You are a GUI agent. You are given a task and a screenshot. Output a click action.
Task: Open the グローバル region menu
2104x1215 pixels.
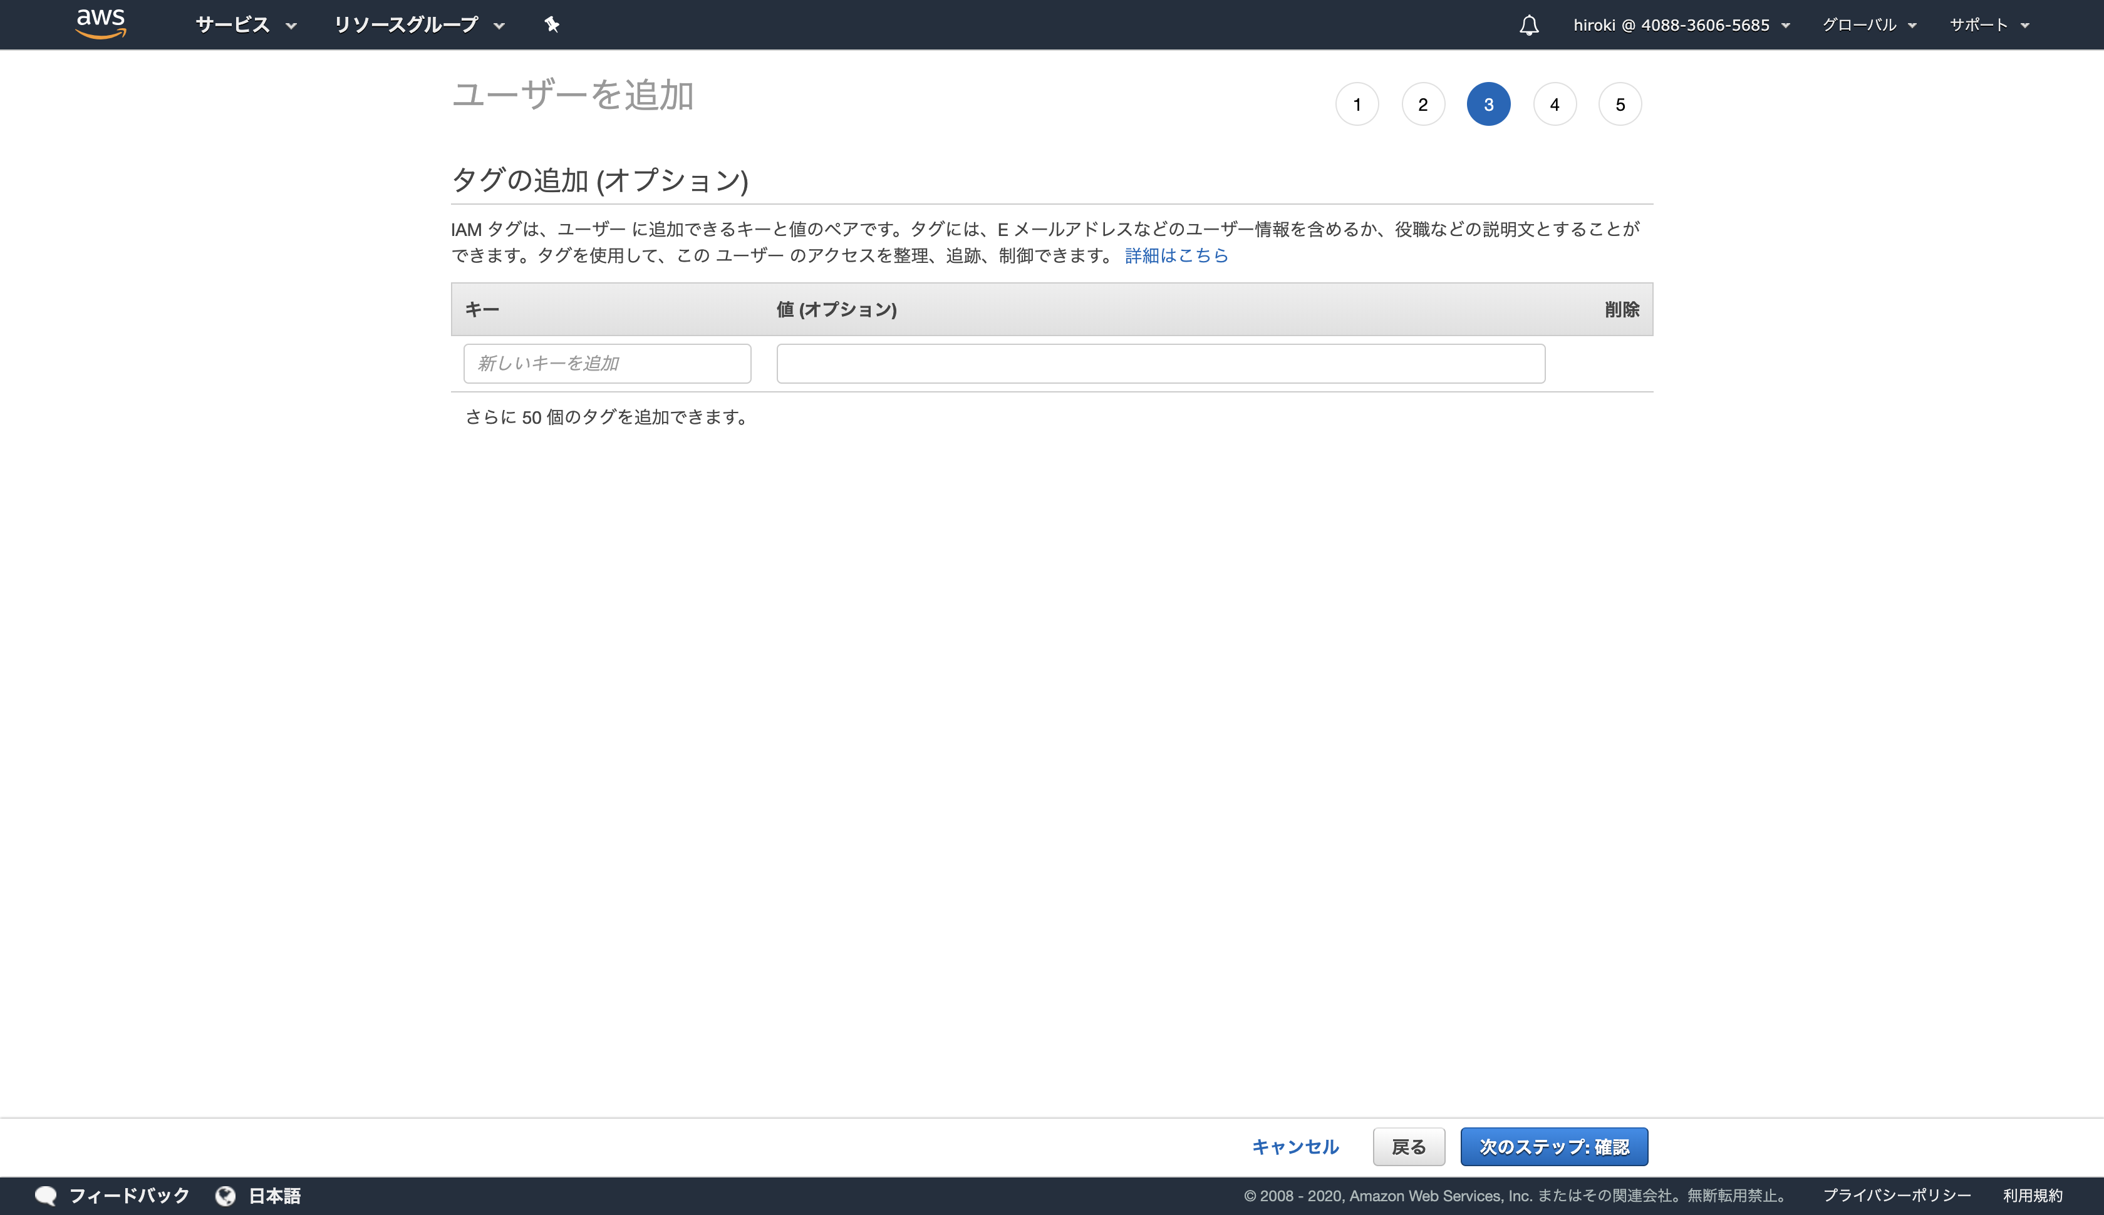tap(1868, 25)
